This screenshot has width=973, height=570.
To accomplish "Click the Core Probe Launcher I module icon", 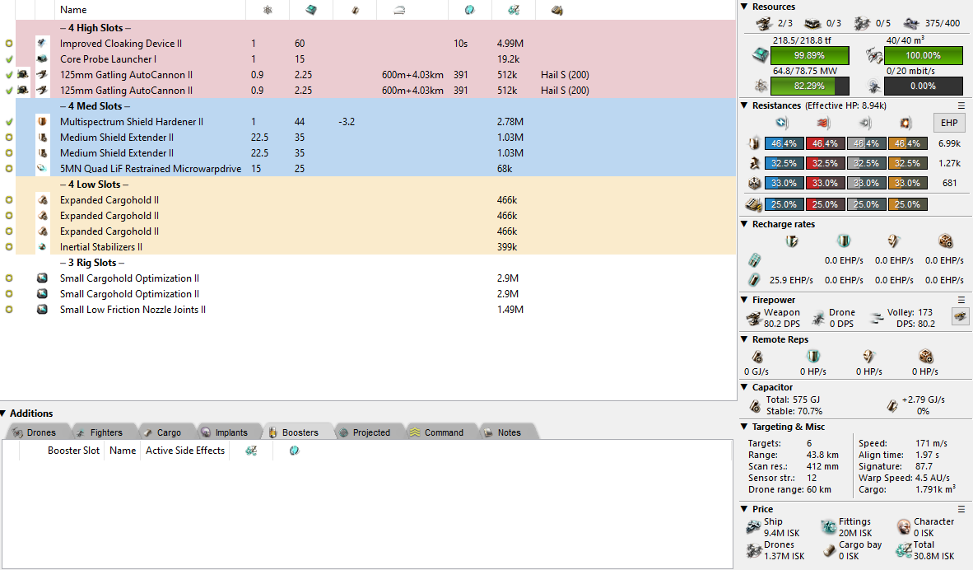I will (42, 59).
